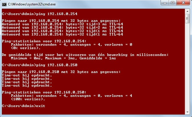This screenshot has width=192, height=117.
Task: Click the empty scrollbar track below the thumb
Action: click(187, 66)
